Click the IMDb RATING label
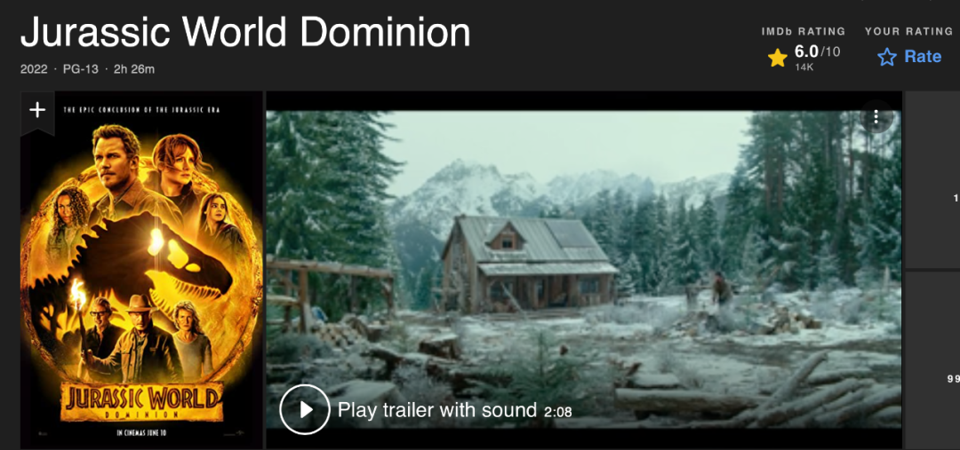This screenshot has height=450, width=960. pos(804,31)
